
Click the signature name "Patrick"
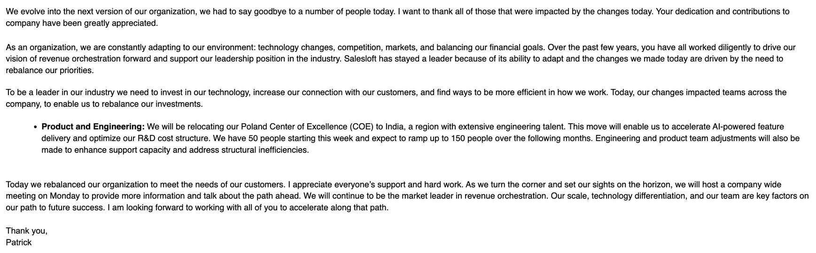(x=19, y=242)
